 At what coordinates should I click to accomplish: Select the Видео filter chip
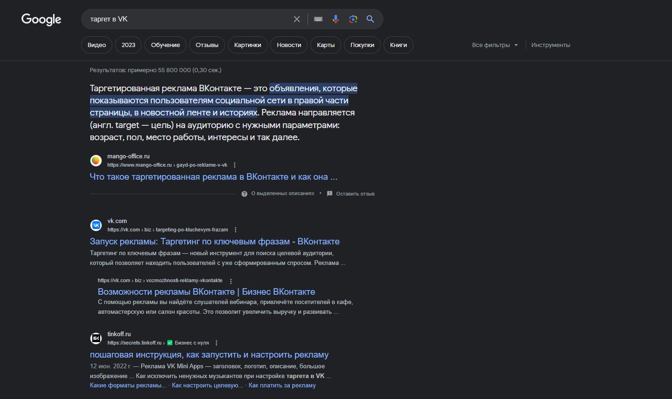click(x=97, y=45)
